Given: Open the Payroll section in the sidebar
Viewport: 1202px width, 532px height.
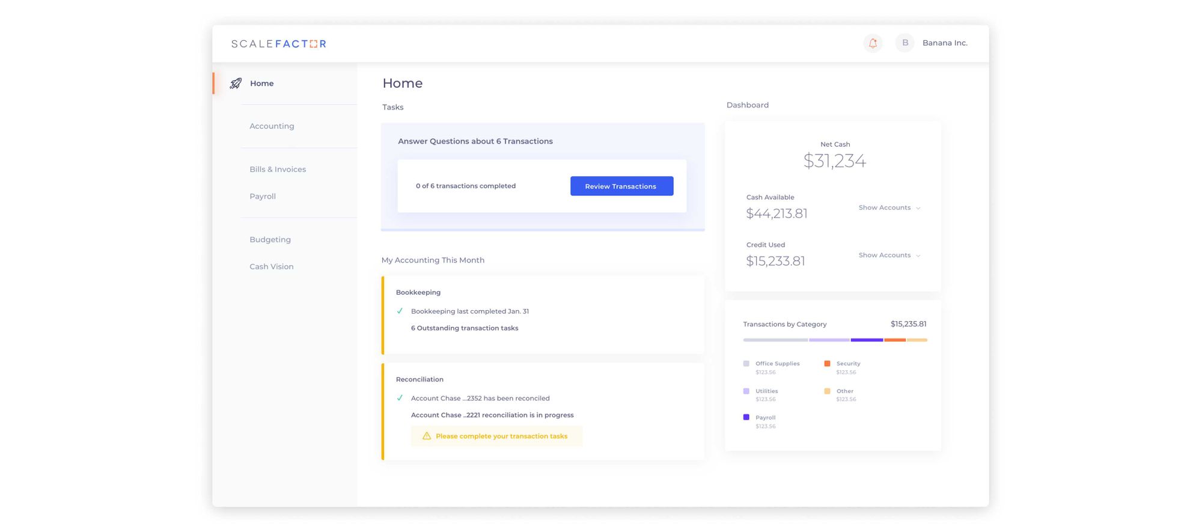Looking at the screenshot, I should (x=263, y=197).
